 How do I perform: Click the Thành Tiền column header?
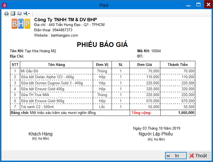pos(178,65)
